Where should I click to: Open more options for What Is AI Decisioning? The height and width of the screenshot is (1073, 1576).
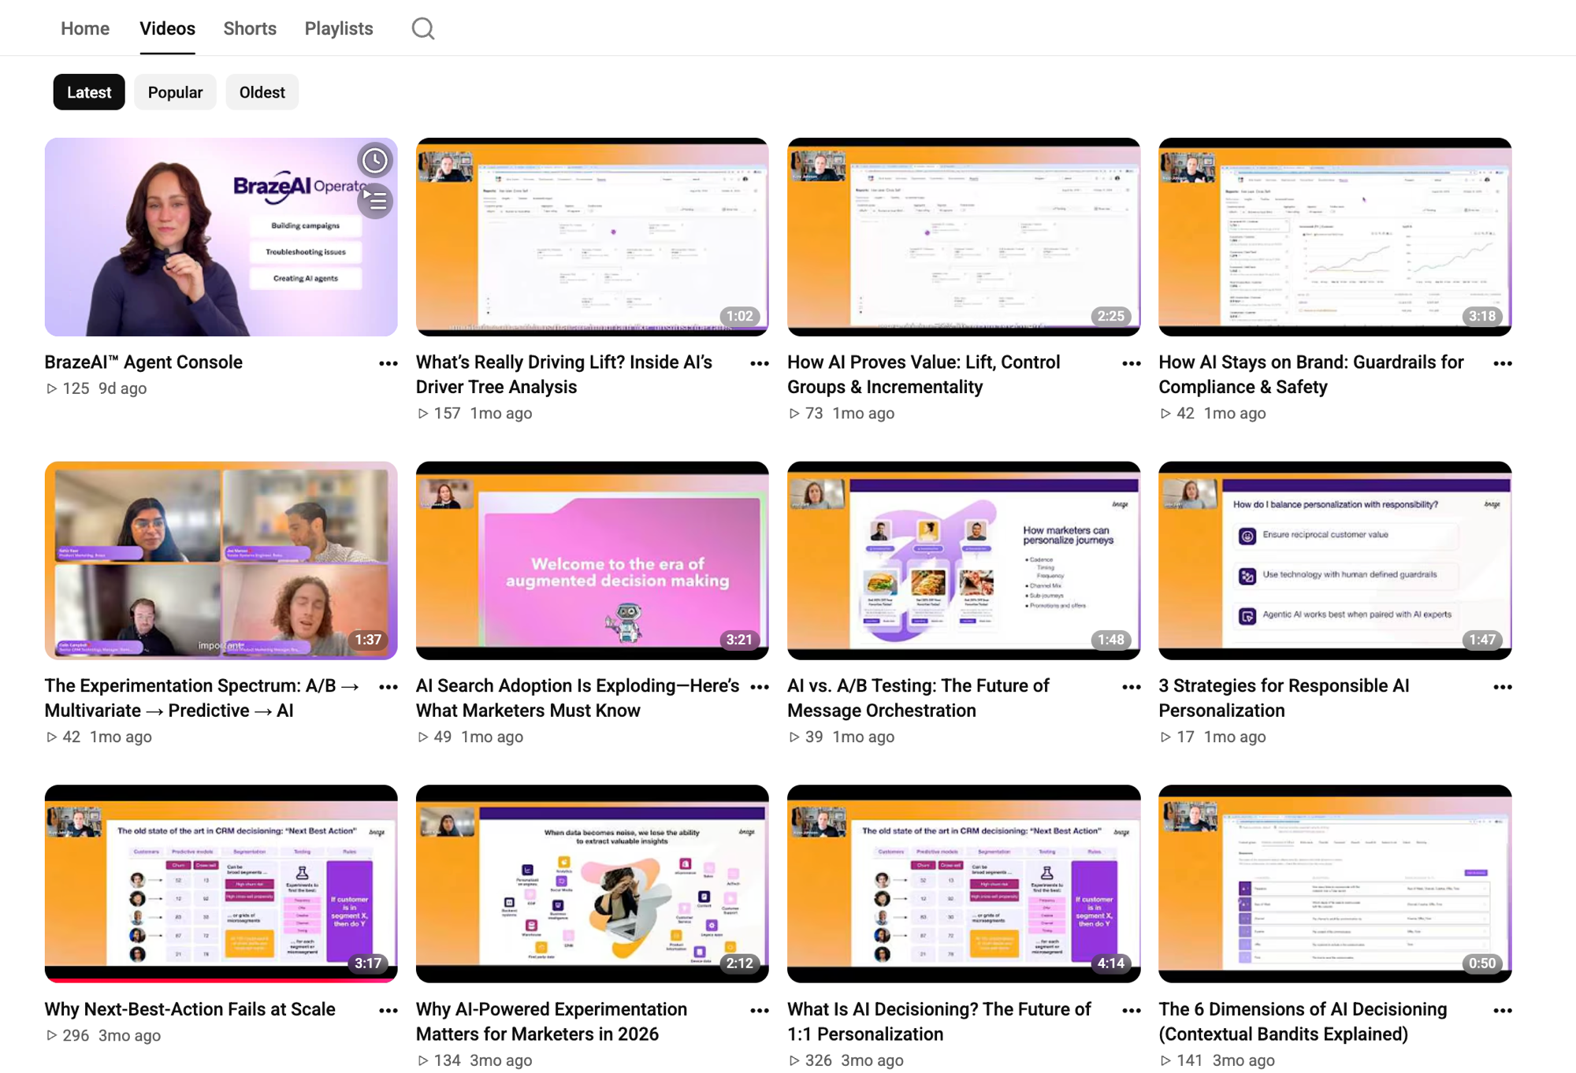tap(1132, 1011)
